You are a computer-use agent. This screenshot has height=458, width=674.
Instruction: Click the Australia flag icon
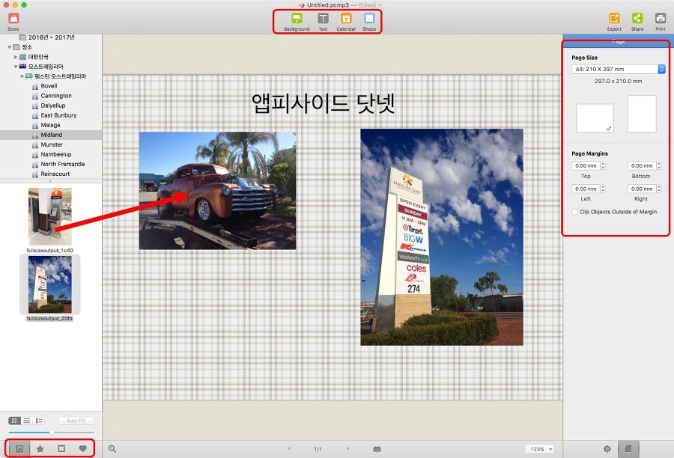click(22, 66)
